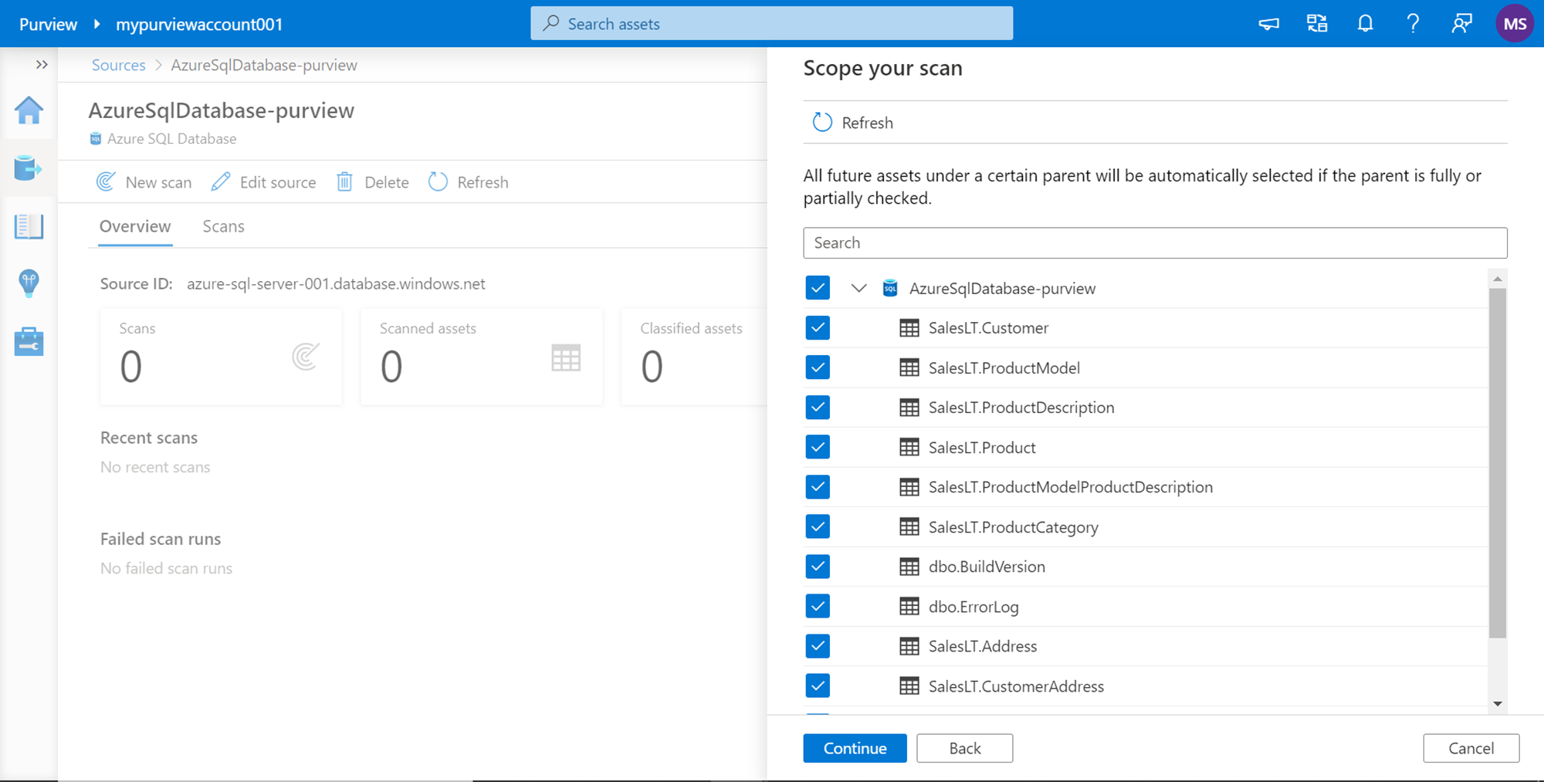This screenshot has width=1544, height=782.
Task: Click the scope Search input field
Action: (1154, 243)
